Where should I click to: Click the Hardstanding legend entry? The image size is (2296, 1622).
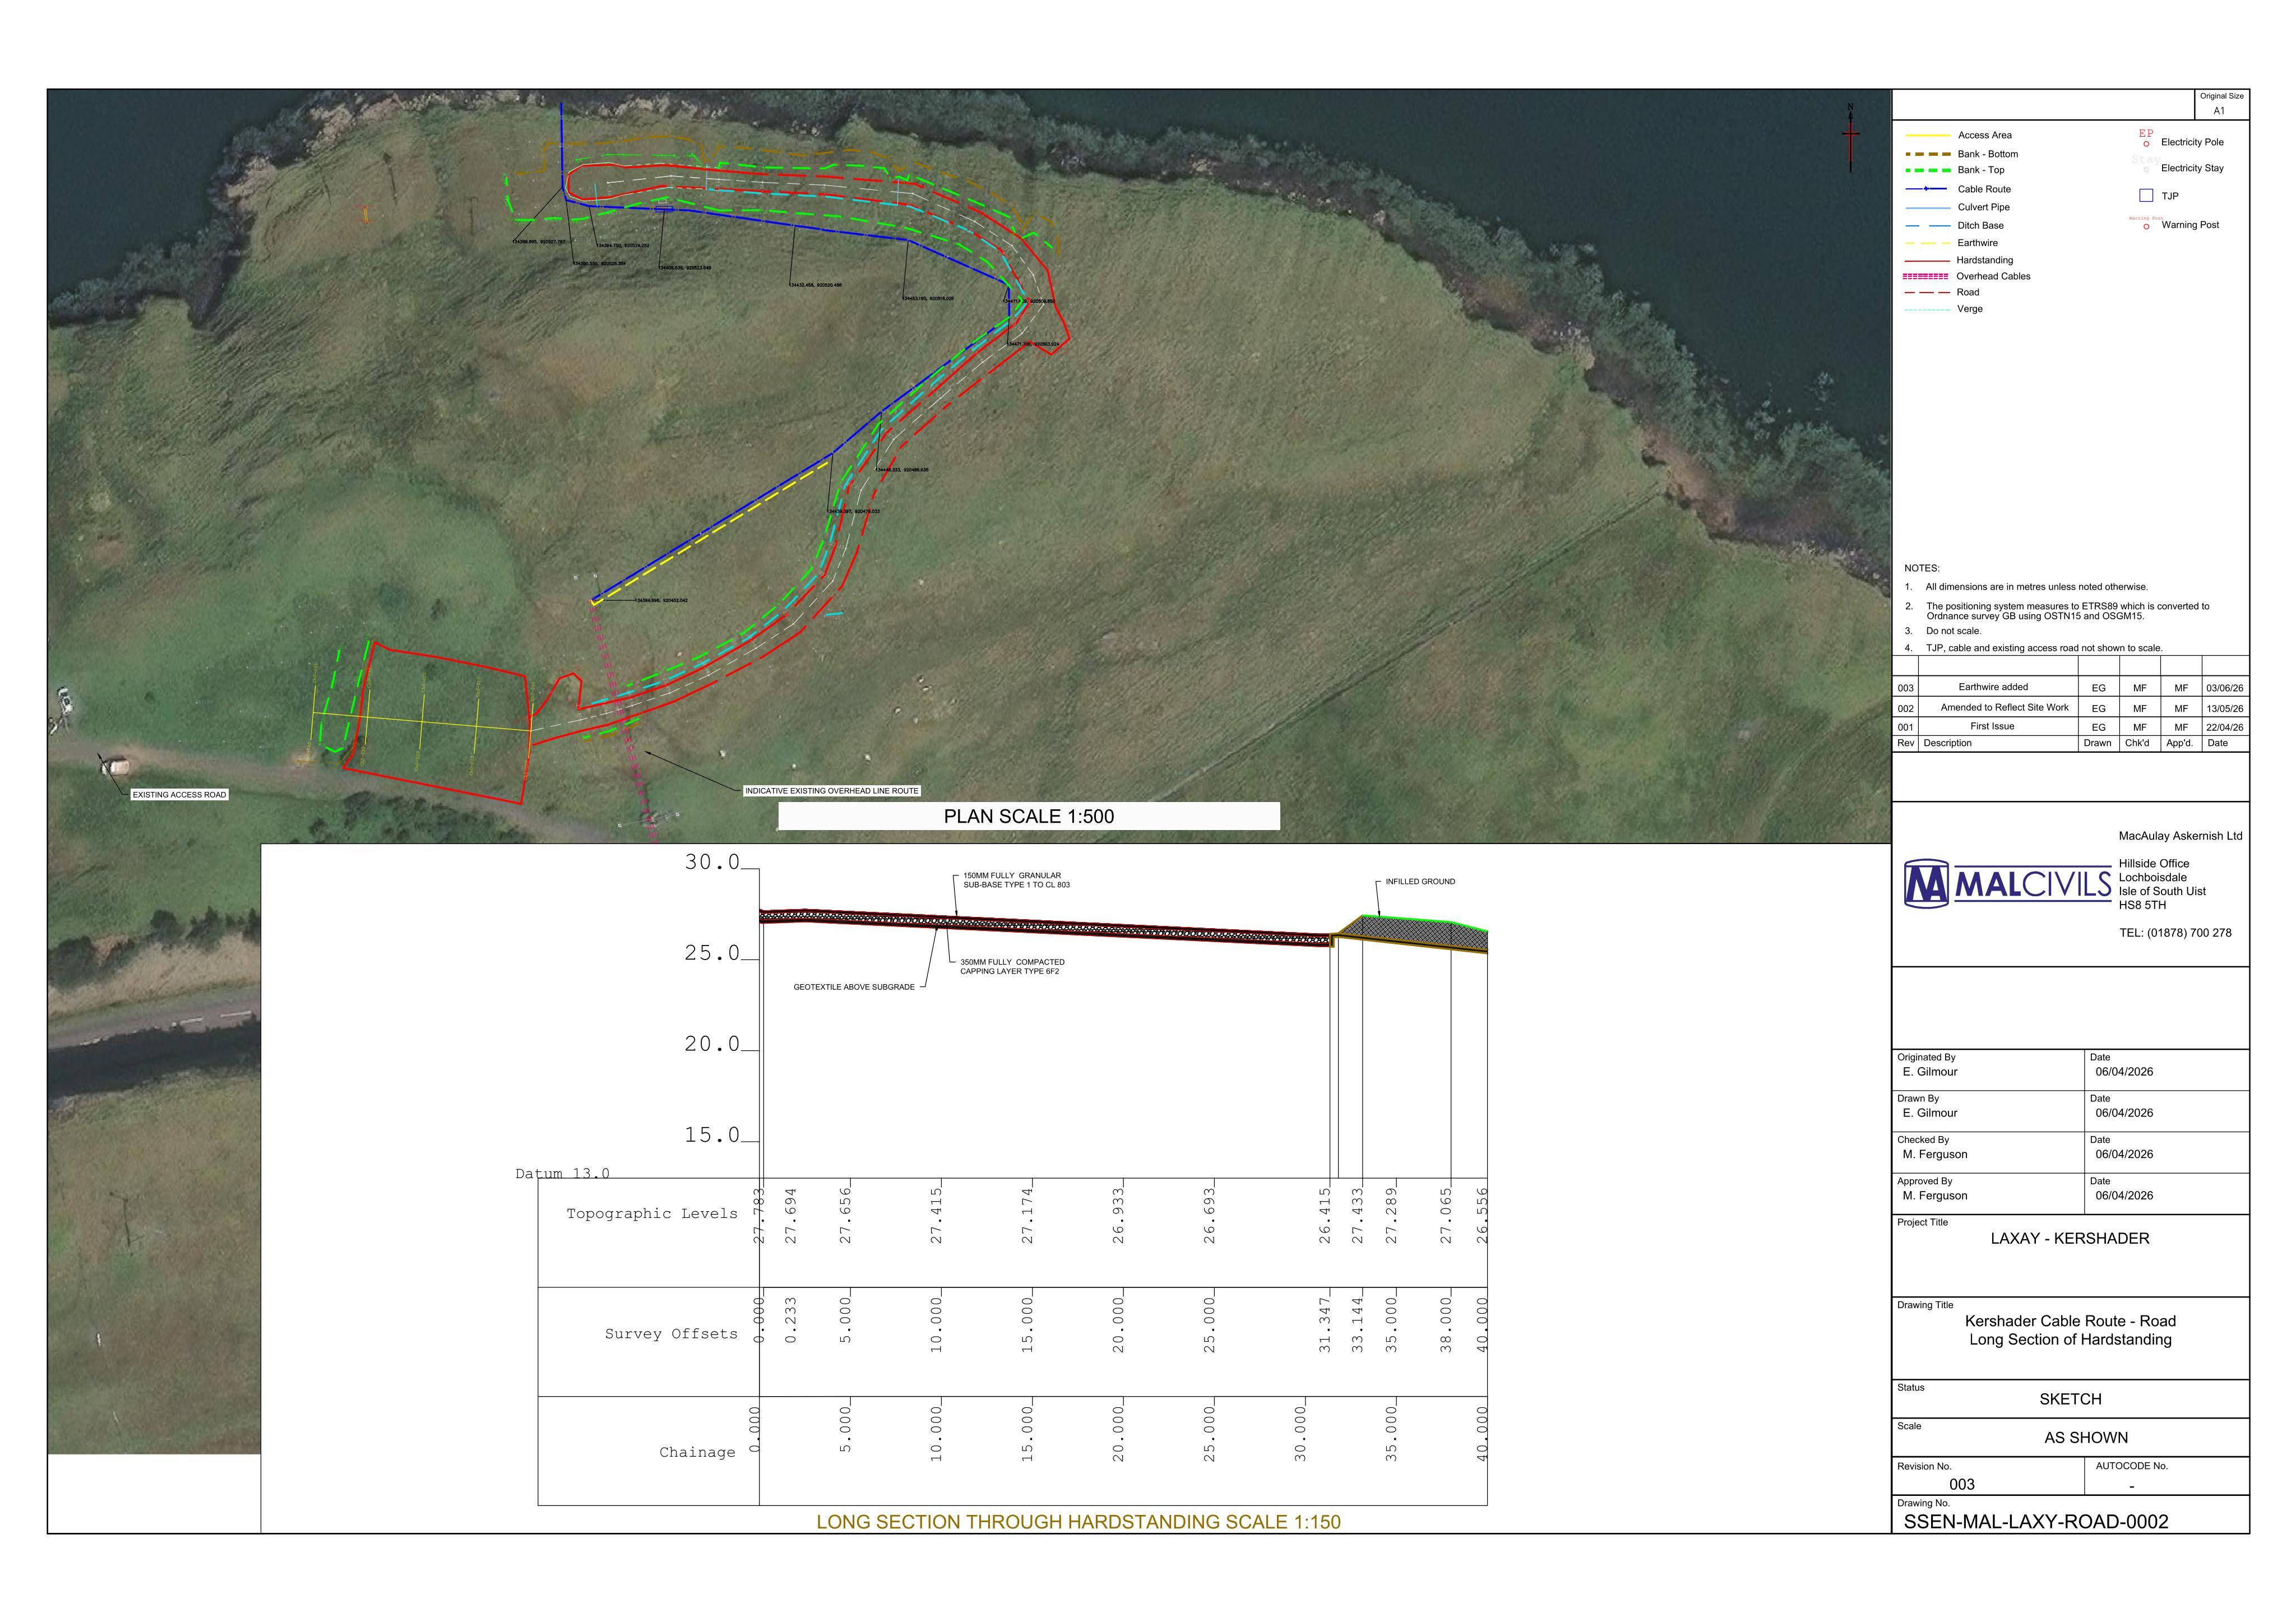(x=1959, y=260)
